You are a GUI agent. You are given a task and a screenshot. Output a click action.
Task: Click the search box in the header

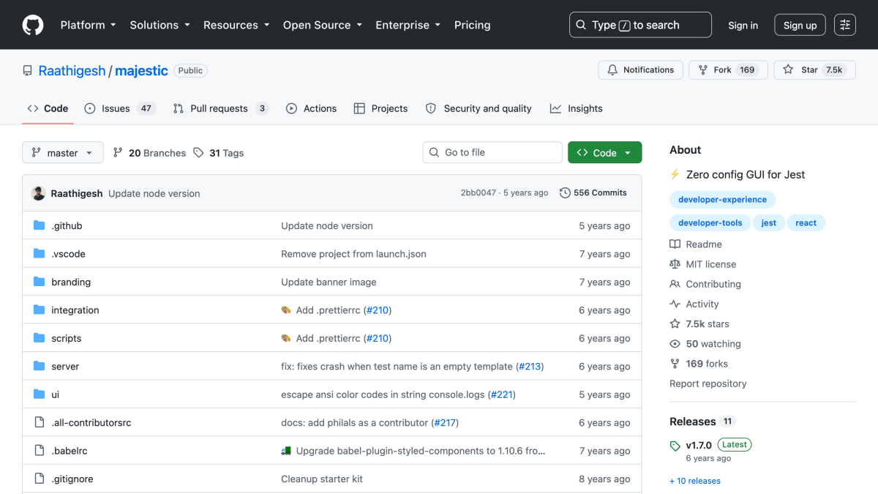pyautogui.click(x=640, y=25)
